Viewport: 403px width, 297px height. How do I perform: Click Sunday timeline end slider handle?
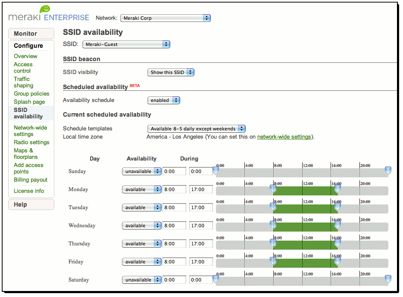(388, 170)
